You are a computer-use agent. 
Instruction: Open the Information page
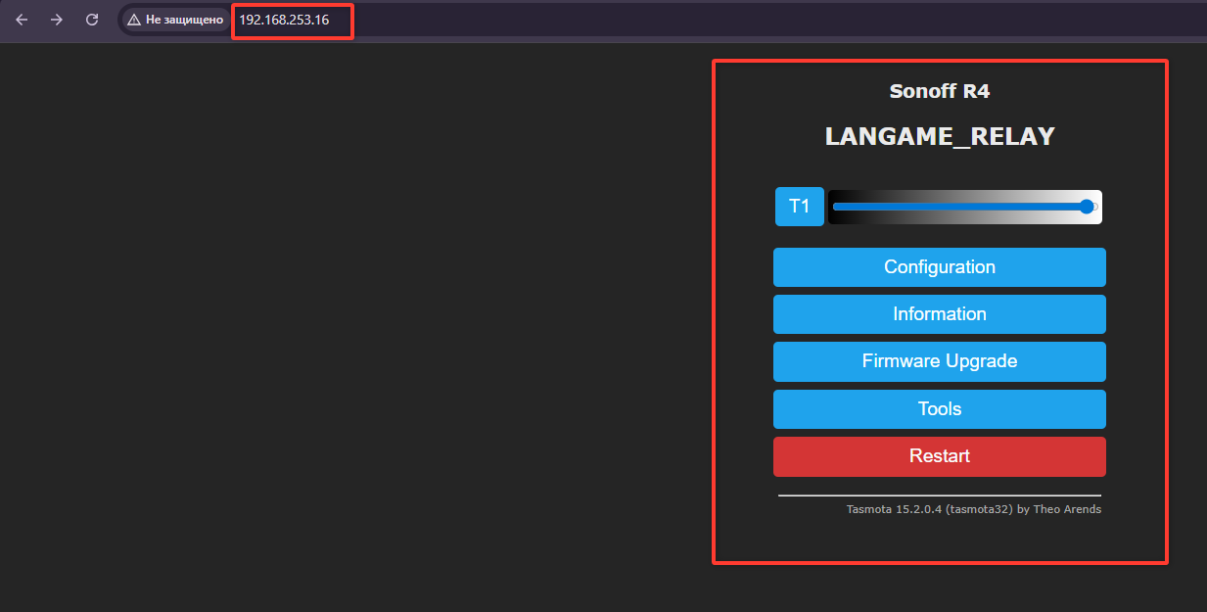pyautogui.click(x=940, y=314)
